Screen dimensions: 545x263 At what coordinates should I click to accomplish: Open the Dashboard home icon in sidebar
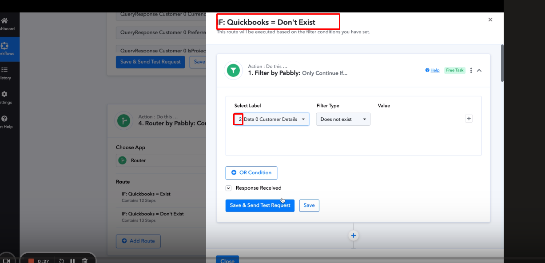4,20
